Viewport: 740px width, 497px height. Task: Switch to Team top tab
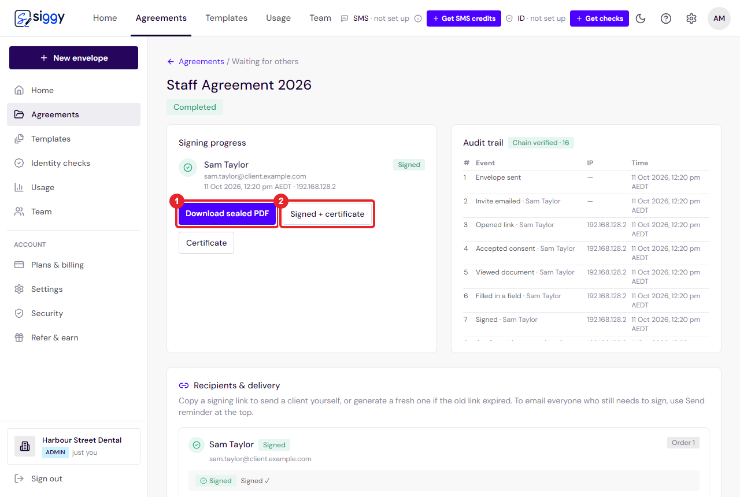320,18
